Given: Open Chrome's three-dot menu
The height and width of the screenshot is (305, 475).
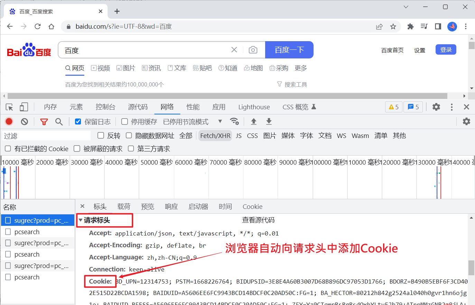Looking at the screenshot, I should [466, 26].
